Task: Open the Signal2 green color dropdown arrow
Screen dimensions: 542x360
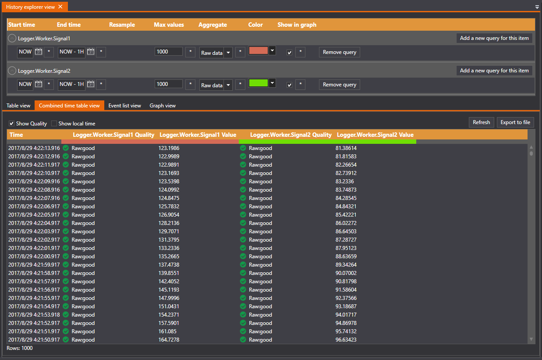Action: pos(272,82)
